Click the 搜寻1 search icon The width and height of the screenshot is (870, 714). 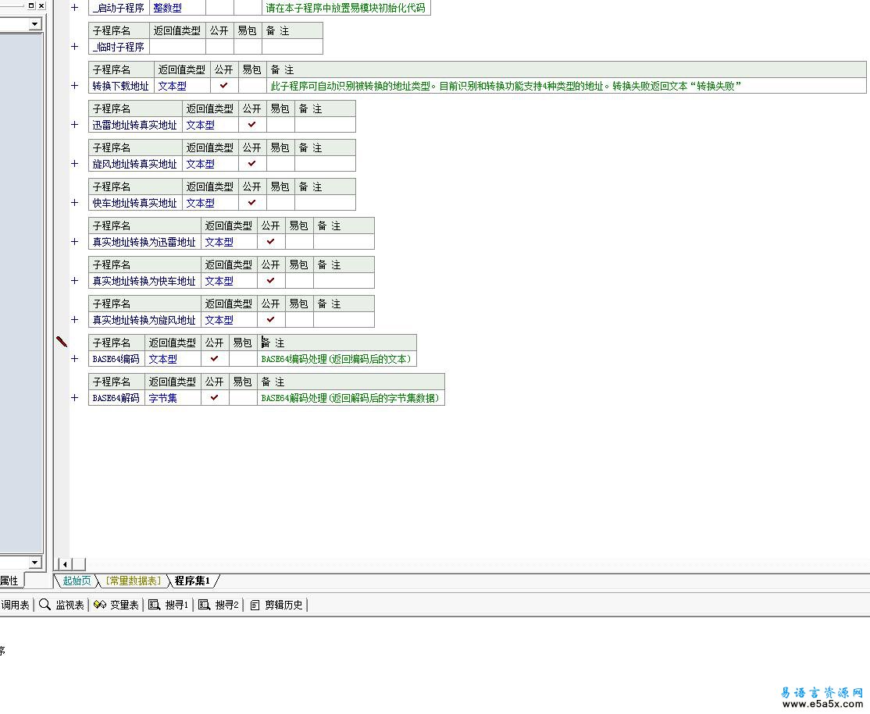tap(155, 604)
